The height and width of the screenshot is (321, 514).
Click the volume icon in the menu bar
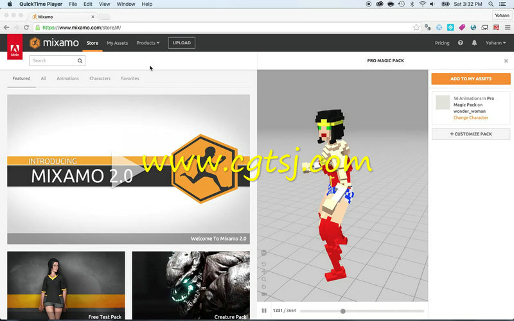[432, 4]
